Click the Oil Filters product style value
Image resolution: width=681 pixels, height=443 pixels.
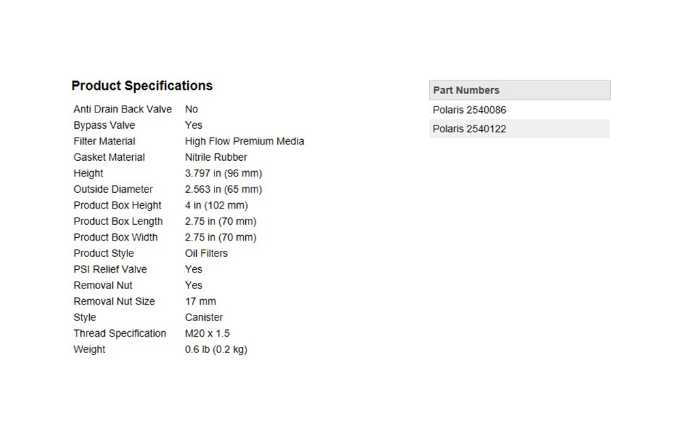tap(206, 254)
